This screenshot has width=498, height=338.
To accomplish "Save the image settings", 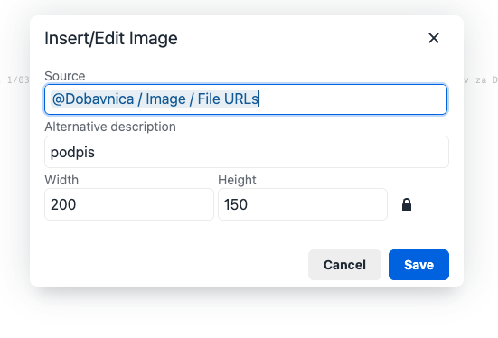I will coord(418,265).
